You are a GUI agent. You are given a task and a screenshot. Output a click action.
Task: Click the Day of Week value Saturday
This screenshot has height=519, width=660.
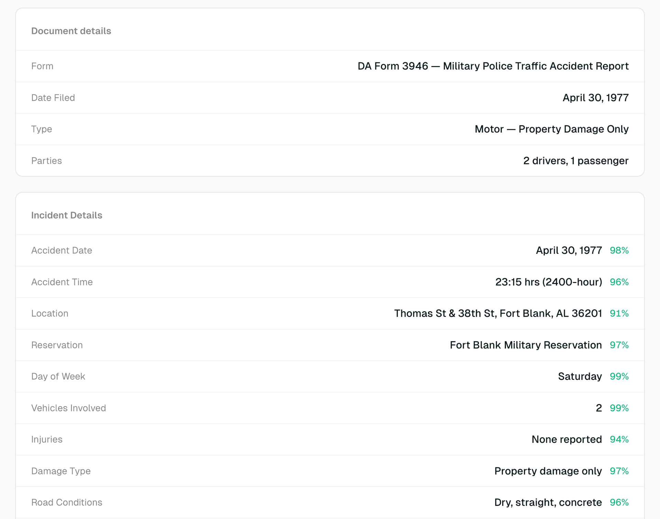tap(580, 376)
